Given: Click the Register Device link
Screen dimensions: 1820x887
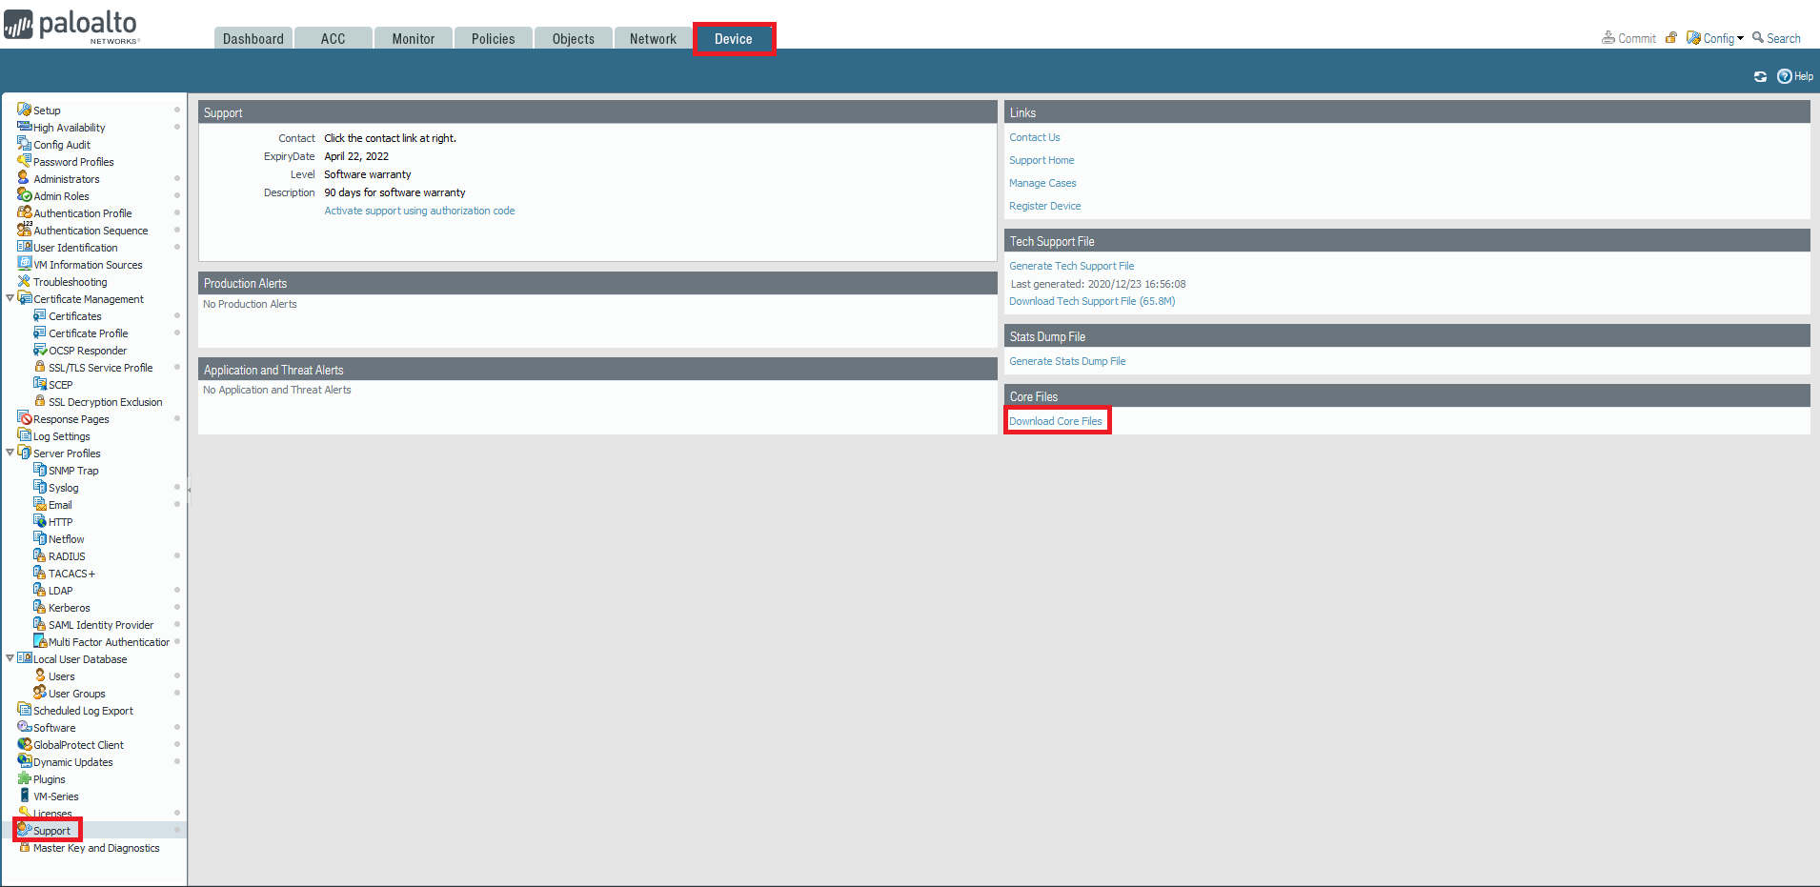Looking at the screenshot, I should click(1045, 206).
